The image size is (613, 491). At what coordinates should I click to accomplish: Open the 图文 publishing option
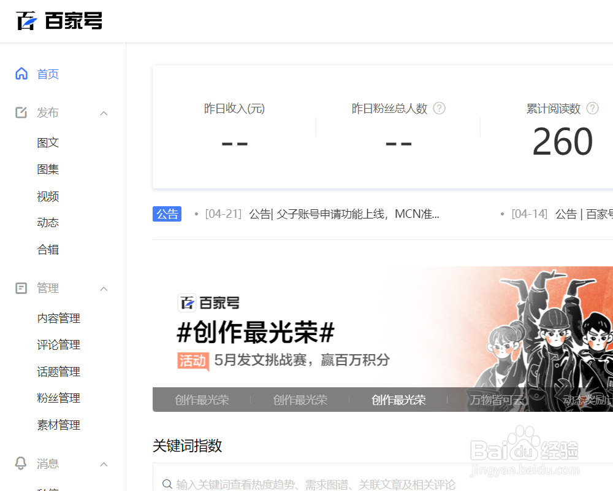coord(48,142)
